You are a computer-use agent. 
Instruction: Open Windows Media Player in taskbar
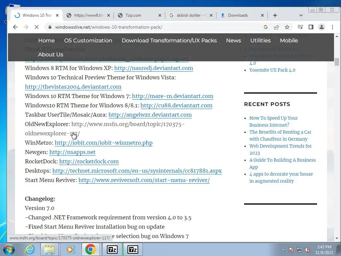coord(70,249)
